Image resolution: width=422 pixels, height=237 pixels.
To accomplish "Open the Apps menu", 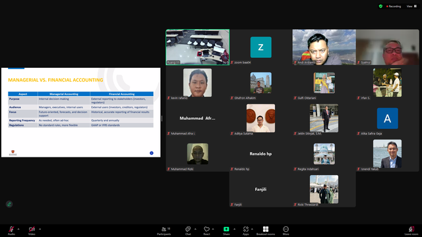I will pos(246,230).
